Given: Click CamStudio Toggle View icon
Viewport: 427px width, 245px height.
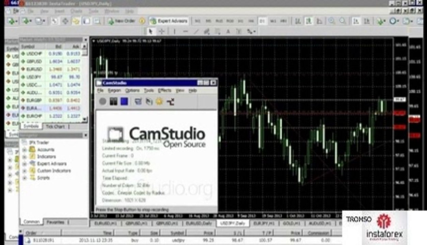Looking at the screenshot, I should (138, 101).
